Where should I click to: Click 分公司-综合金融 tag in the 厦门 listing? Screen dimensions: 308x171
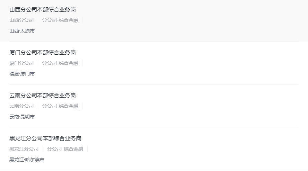click(60, 63)
